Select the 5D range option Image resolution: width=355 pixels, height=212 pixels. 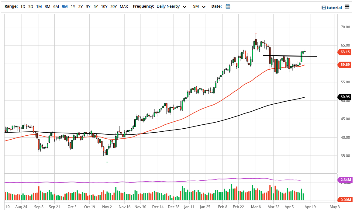pos(30,6)
